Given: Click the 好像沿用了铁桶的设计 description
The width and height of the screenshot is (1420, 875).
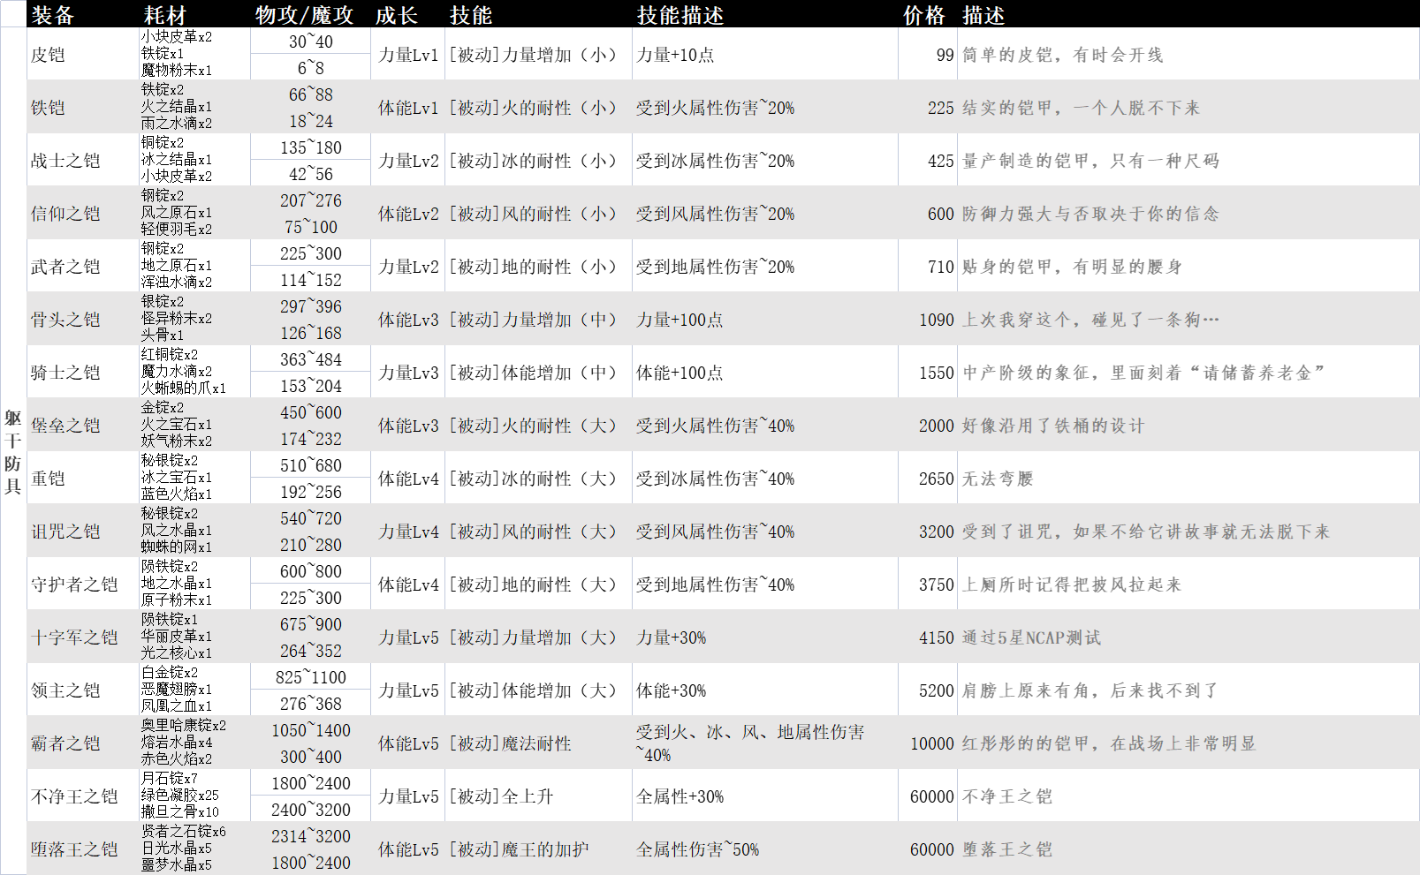Looking at the screenshot, I should (1053, 426).
